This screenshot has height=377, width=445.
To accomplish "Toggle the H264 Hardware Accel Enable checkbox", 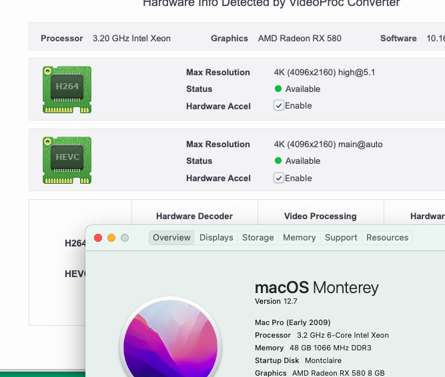I will tap(279, 105).
